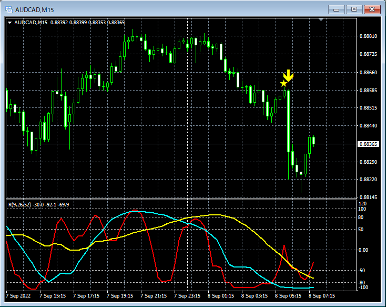Click the 8 Sep 01:15 time label
Image resolution: width=387 pixels, height=307 pixels.
click(221, 295)
